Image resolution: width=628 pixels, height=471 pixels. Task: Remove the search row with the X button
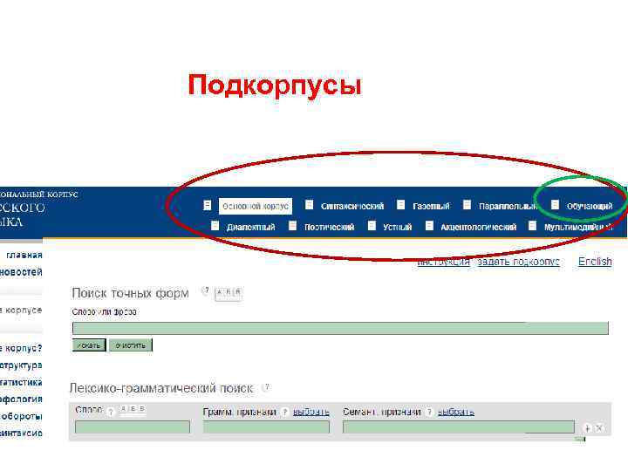pos(599,428)
